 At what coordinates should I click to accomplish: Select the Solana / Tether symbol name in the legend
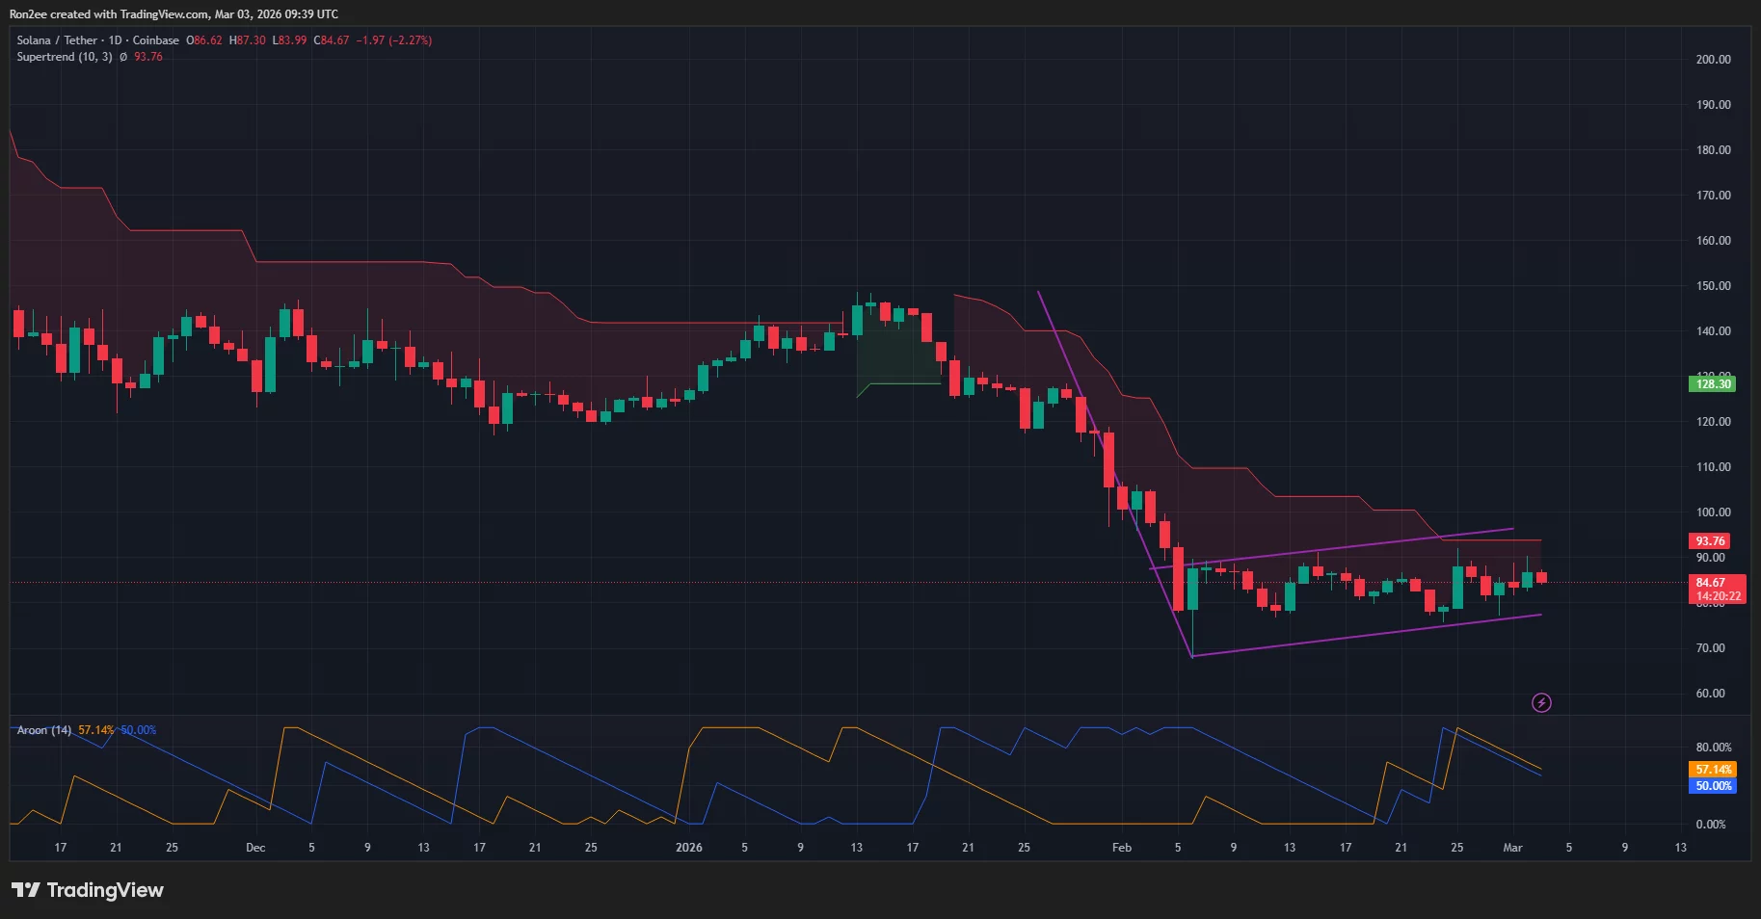pyautogui.click(x=58, y=39)
